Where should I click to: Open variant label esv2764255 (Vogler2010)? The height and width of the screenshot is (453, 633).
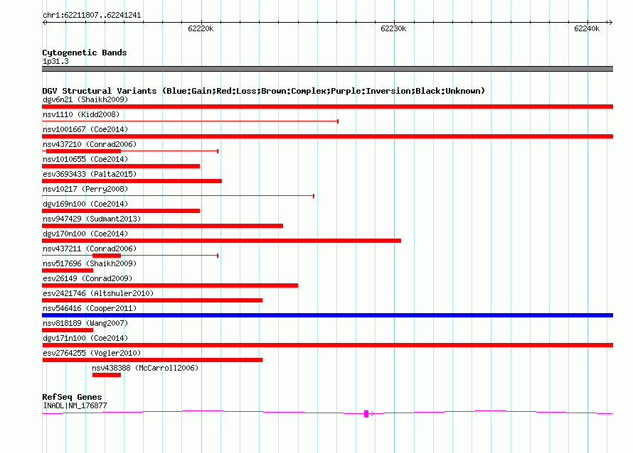click(x=92, y=353)
